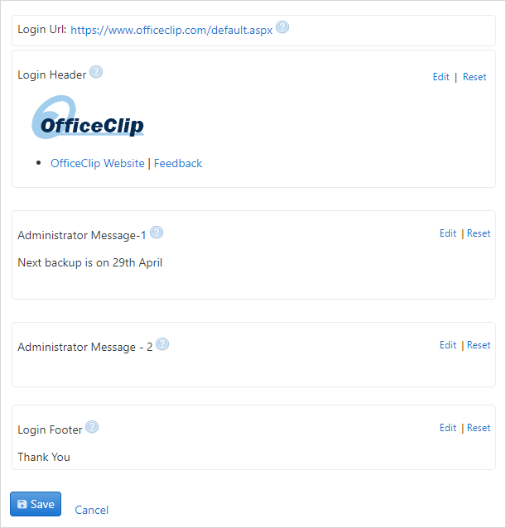Edit the Login Footer

[x=448, y=428]
